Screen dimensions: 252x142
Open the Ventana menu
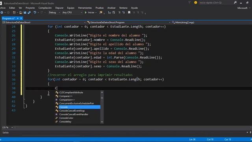pyautogui.click(x=123, y=8)
